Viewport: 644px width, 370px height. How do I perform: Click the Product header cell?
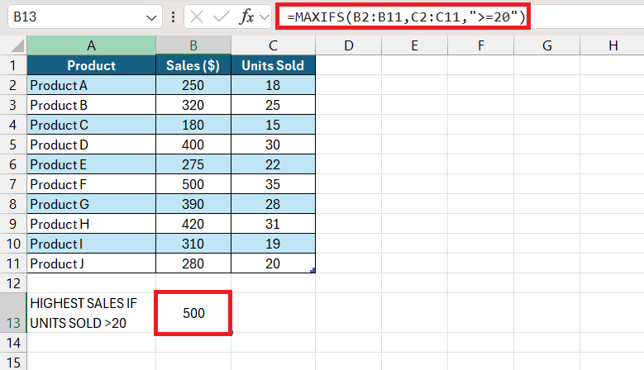(91, 65)
